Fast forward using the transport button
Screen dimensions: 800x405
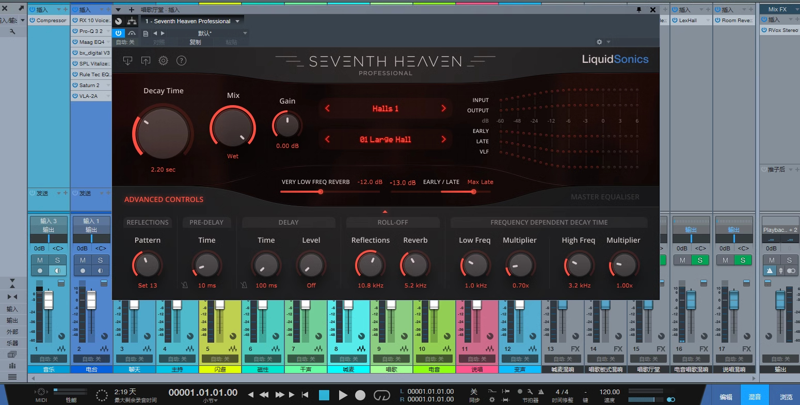tap(280, 395)
